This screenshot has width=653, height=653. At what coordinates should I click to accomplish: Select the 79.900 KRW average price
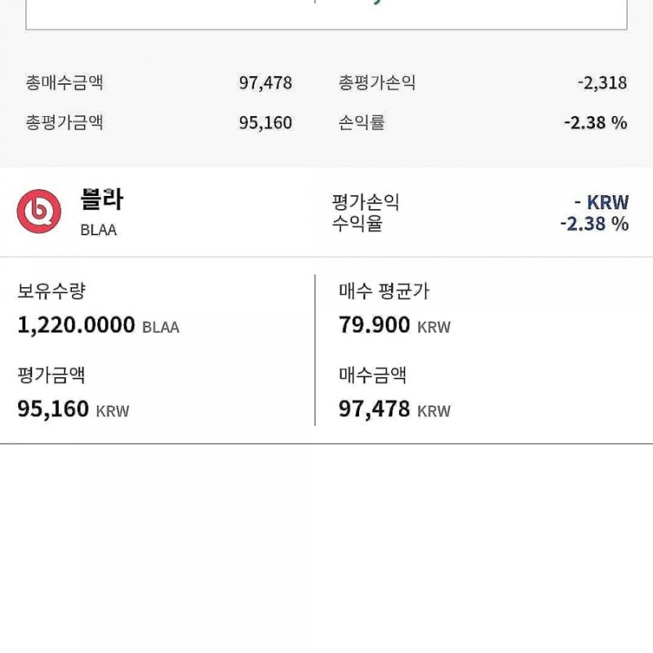[394, 325]
